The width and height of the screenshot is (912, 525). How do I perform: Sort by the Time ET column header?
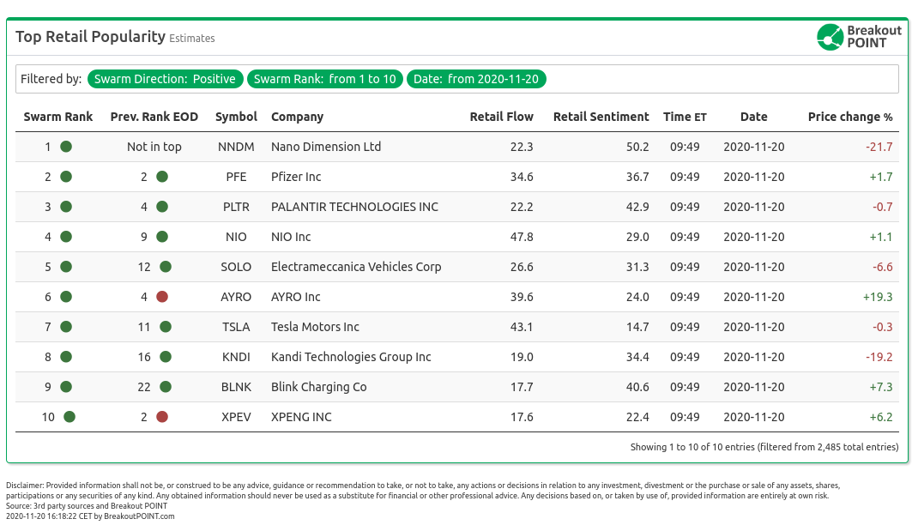686,117
